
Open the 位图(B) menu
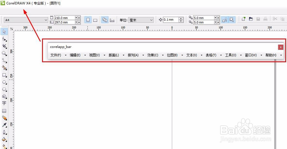(x=172, y=55)
